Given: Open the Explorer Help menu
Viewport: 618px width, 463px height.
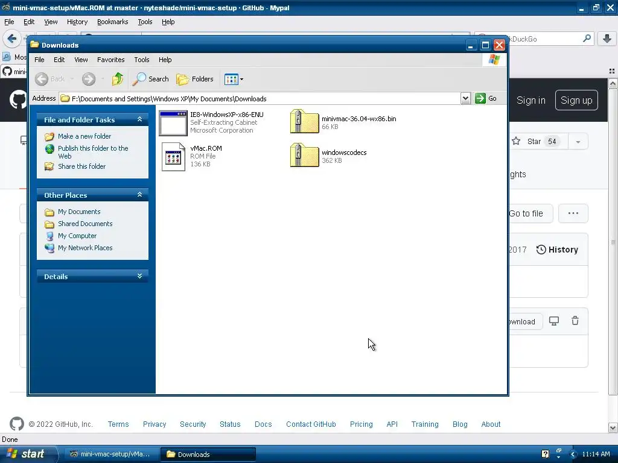Looking at the screenshot, I should coord(165,60).
